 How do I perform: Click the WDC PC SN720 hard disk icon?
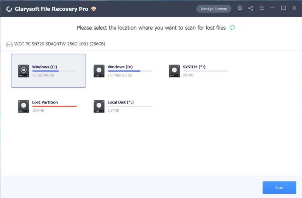point(9,44)
